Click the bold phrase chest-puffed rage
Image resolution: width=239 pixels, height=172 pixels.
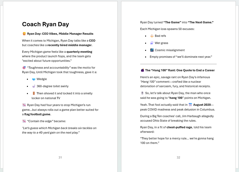tap(179, 127)
